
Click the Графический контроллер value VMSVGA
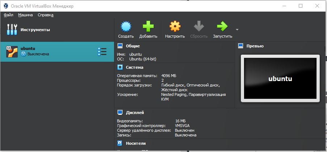(x=182, y=126)
